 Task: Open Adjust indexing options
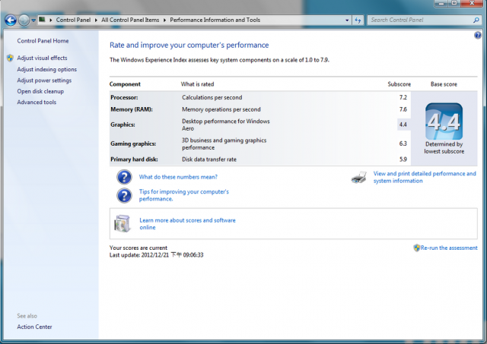(x=47, y=69)
